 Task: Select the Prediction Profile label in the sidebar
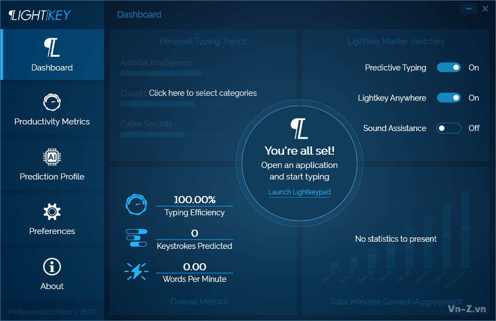coord(52,177)
